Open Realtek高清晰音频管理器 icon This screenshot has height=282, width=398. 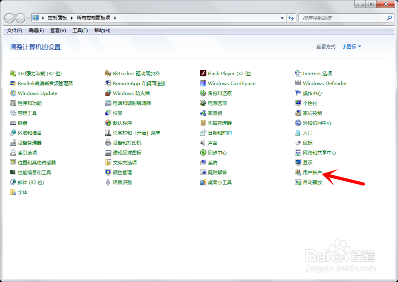[x=13, y=83]
